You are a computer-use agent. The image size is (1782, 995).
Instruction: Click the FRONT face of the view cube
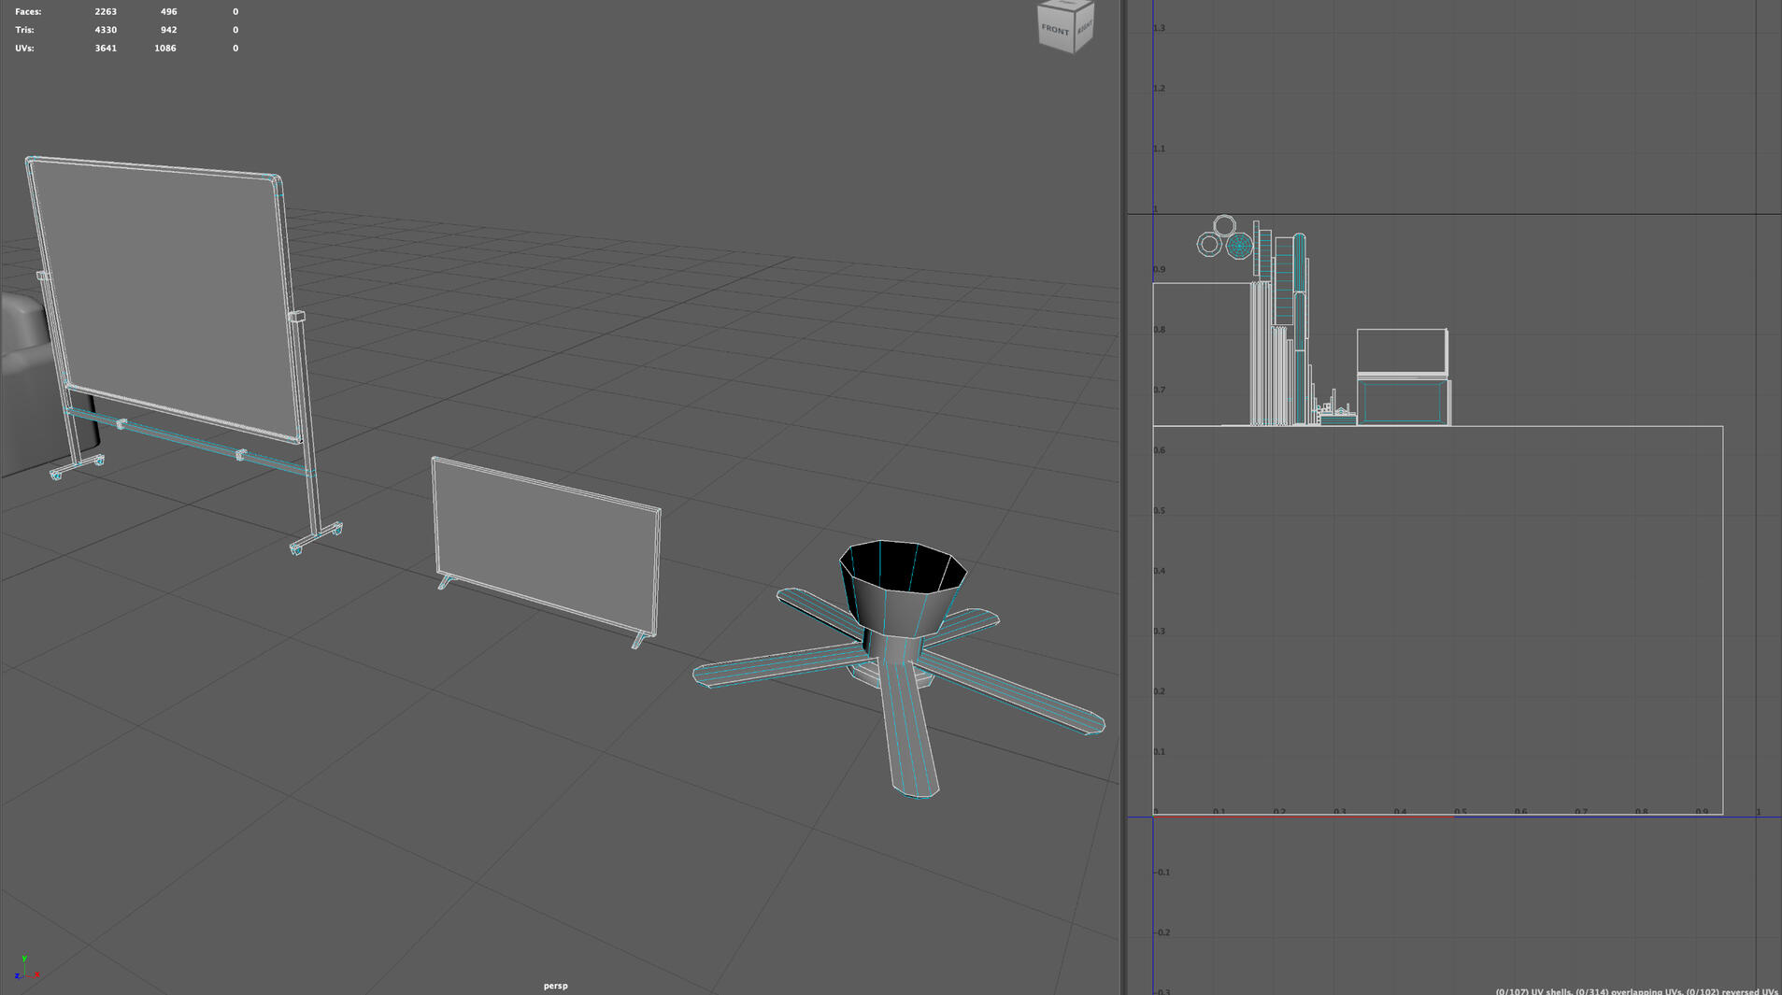(1055, 29)
